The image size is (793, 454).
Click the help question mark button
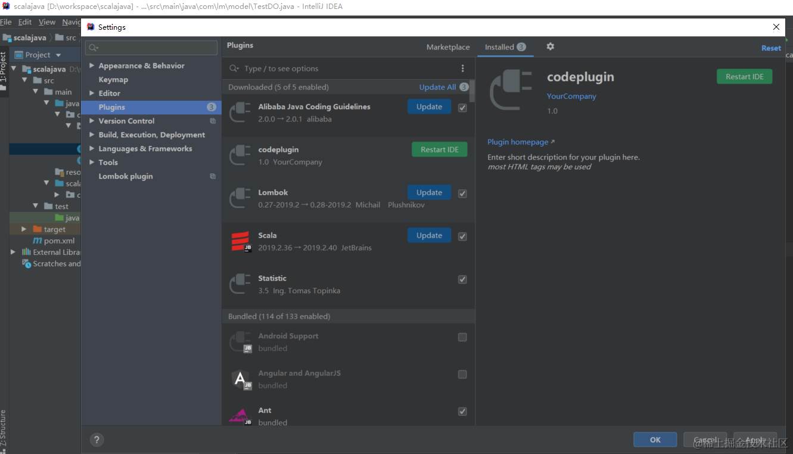(97, 440)
